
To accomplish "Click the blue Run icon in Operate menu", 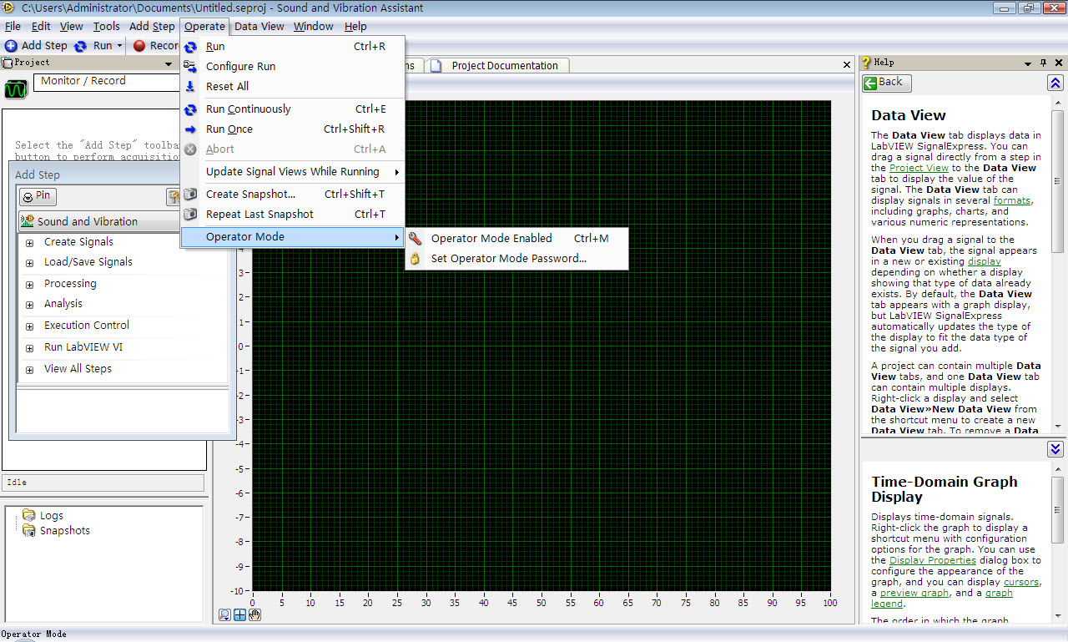I will 190,47.
